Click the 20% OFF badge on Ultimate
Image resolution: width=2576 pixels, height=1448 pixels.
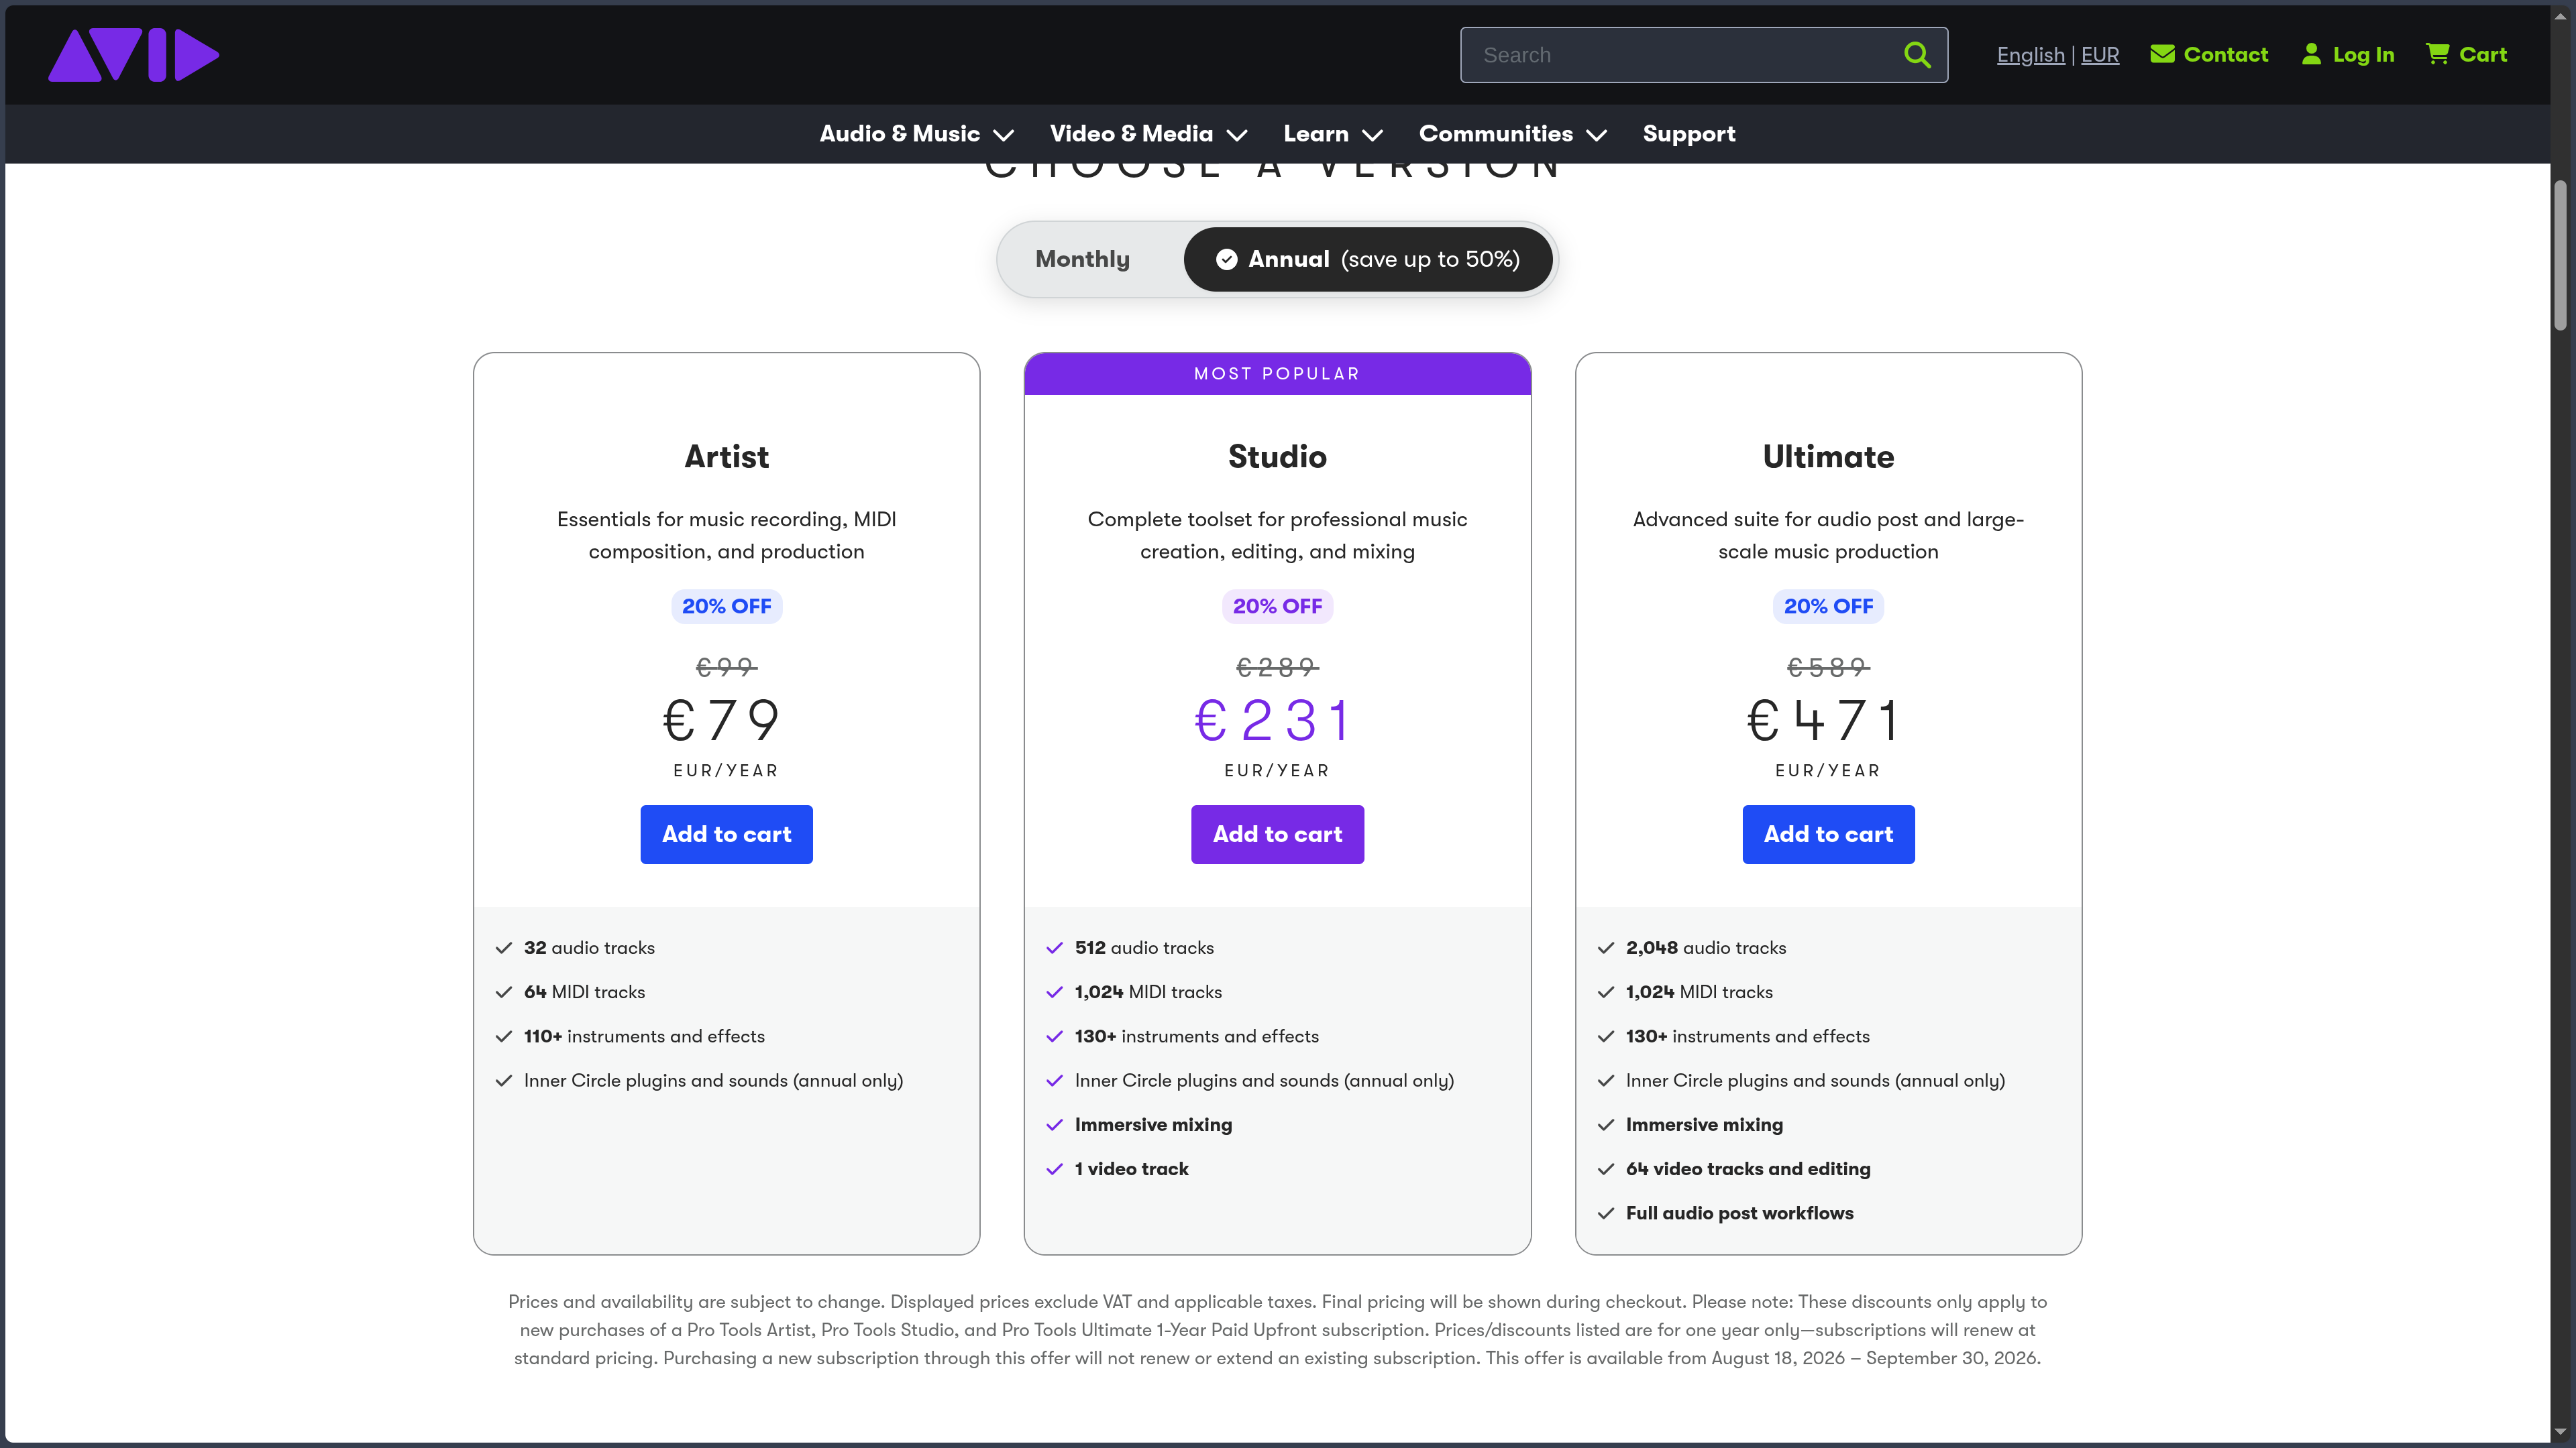tap(1828, 607)
